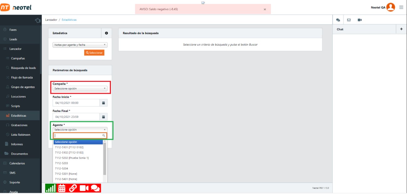Collapse the Agente dropdown
407x194 pixels.
click(80, 129)
